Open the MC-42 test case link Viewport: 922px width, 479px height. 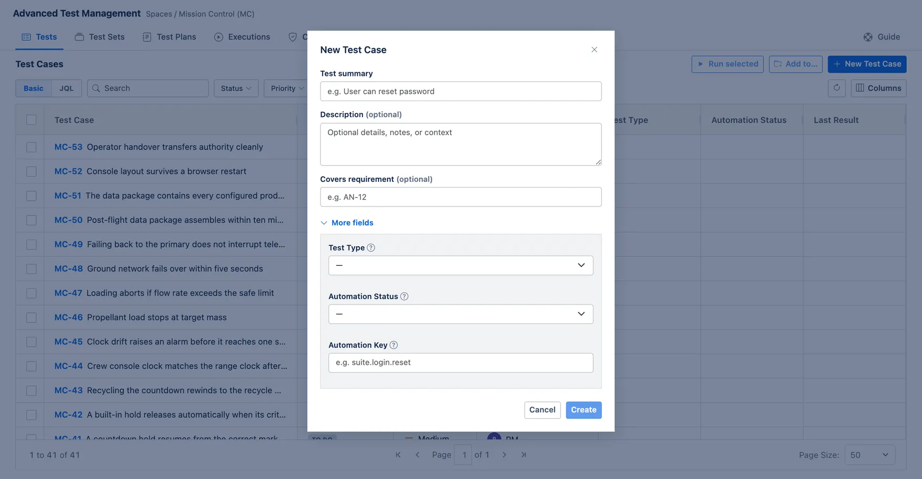[69, 415]
